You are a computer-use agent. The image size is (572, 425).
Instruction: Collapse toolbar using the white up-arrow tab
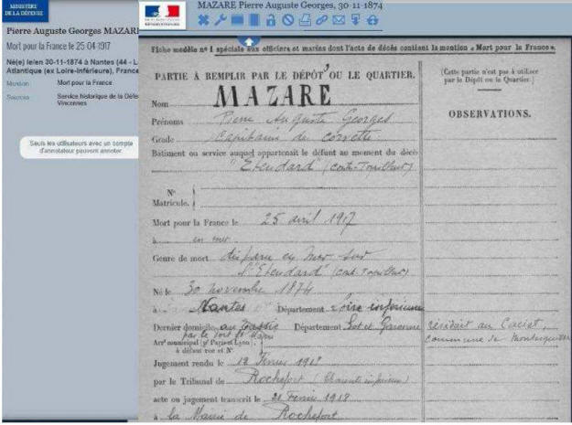pos(249,39)
